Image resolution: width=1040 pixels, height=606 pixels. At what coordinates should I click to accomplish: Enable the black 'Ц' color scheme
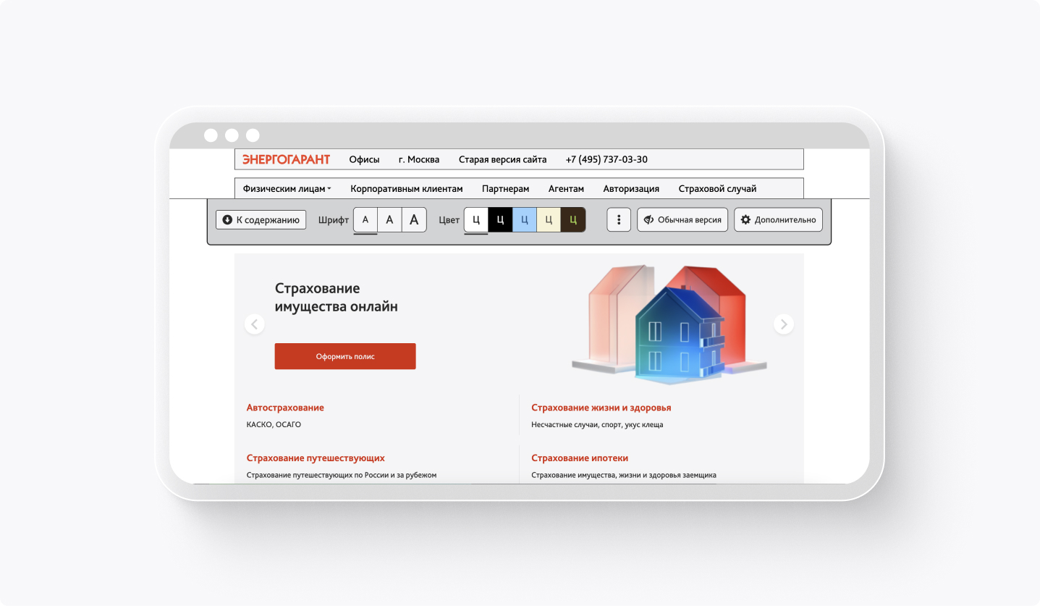[499, 219]
